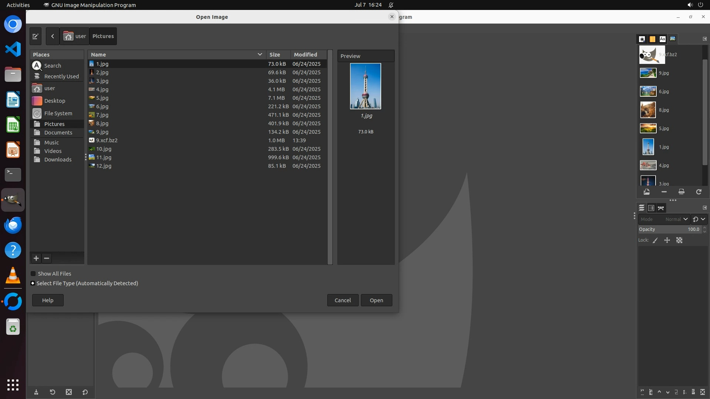Select the Fonts tab in dock

pyautogui.click(x=662, y=39)
